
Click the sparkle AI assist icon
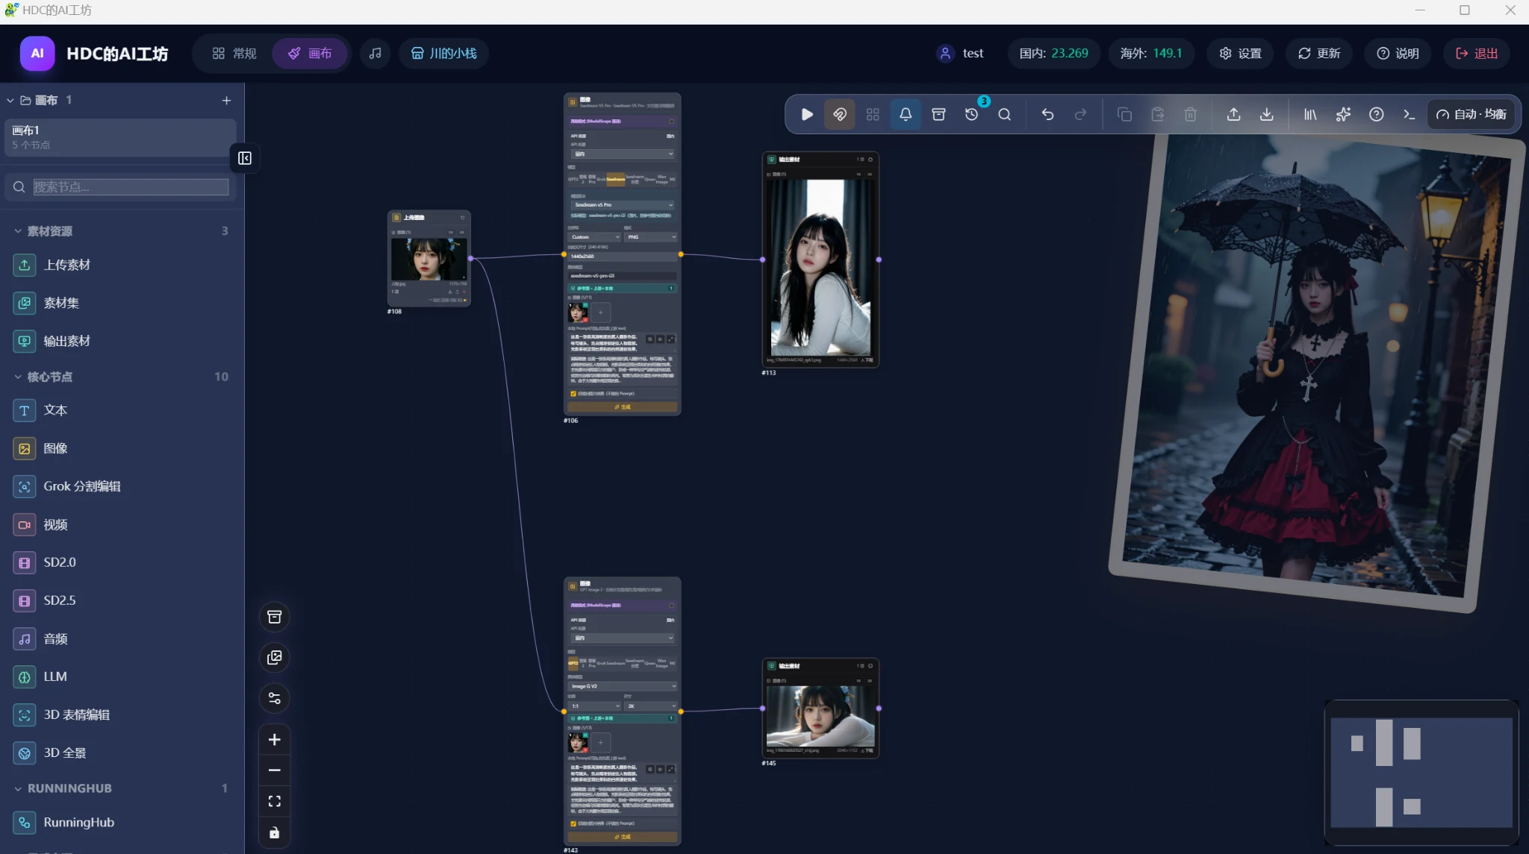click(1343, 115)
